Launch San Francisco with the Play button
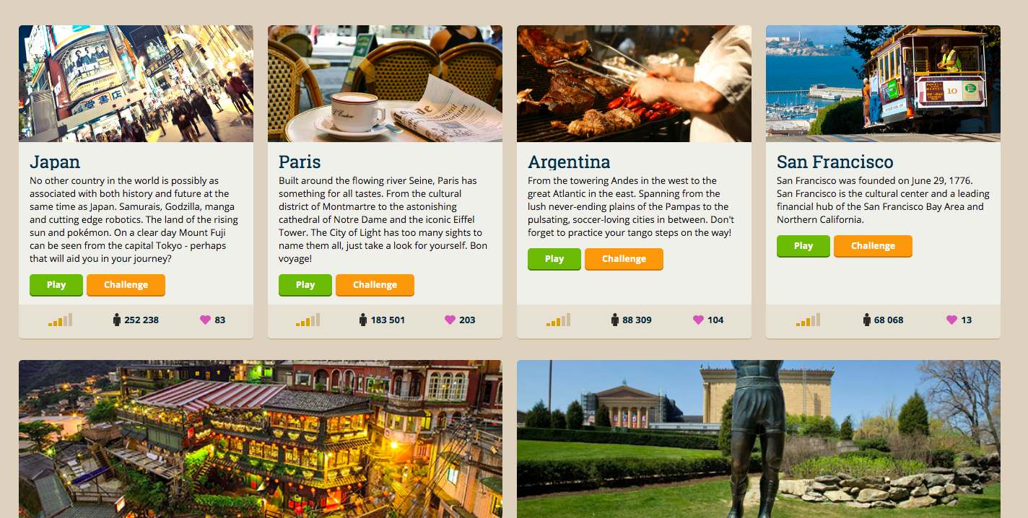The height and width of the screenshot is (518, 1028). tap(803, 246)
